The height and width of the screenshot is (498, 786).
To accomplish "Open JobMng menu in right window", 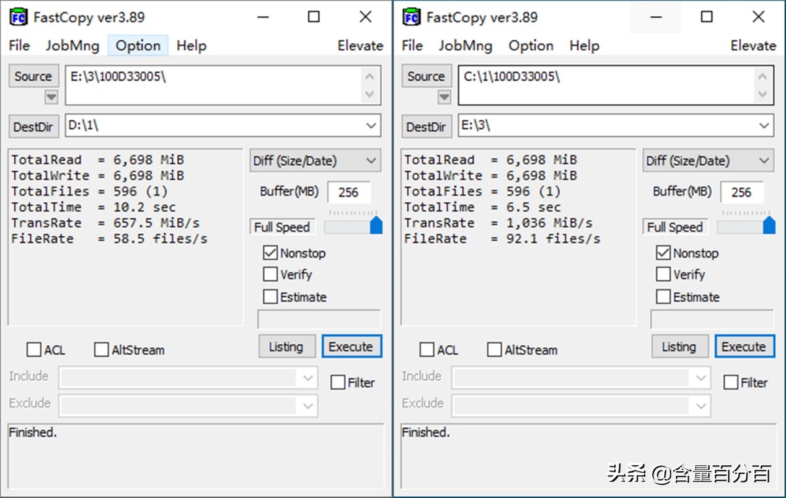I will click(465, 45).
